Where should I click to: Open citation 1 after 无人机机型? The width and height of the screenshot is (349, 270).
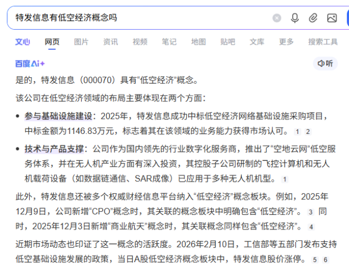click(x=285, y=179)
